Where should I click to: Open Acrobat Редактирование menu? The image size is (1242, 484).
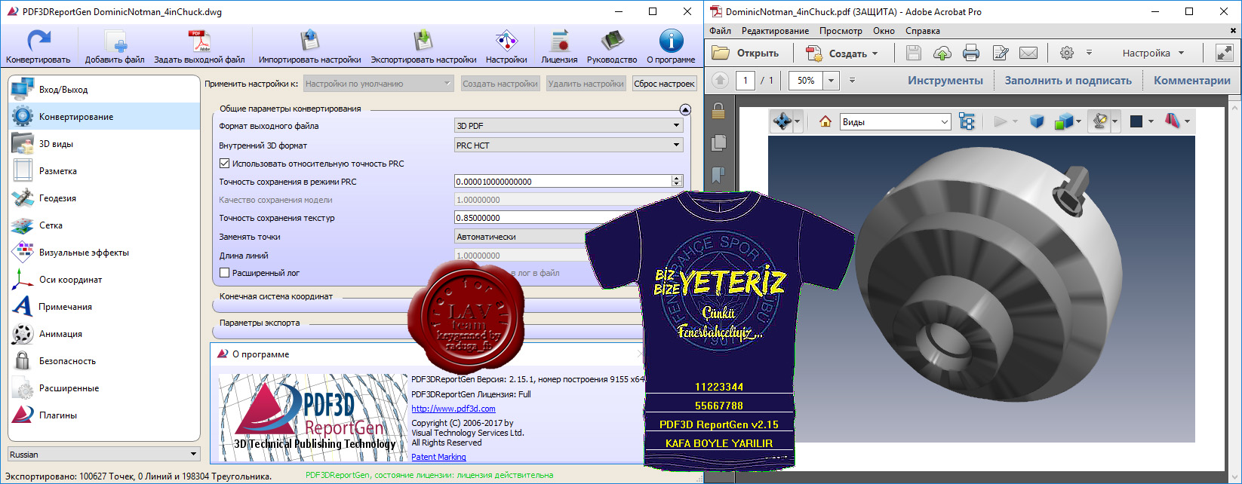(775, 31)
